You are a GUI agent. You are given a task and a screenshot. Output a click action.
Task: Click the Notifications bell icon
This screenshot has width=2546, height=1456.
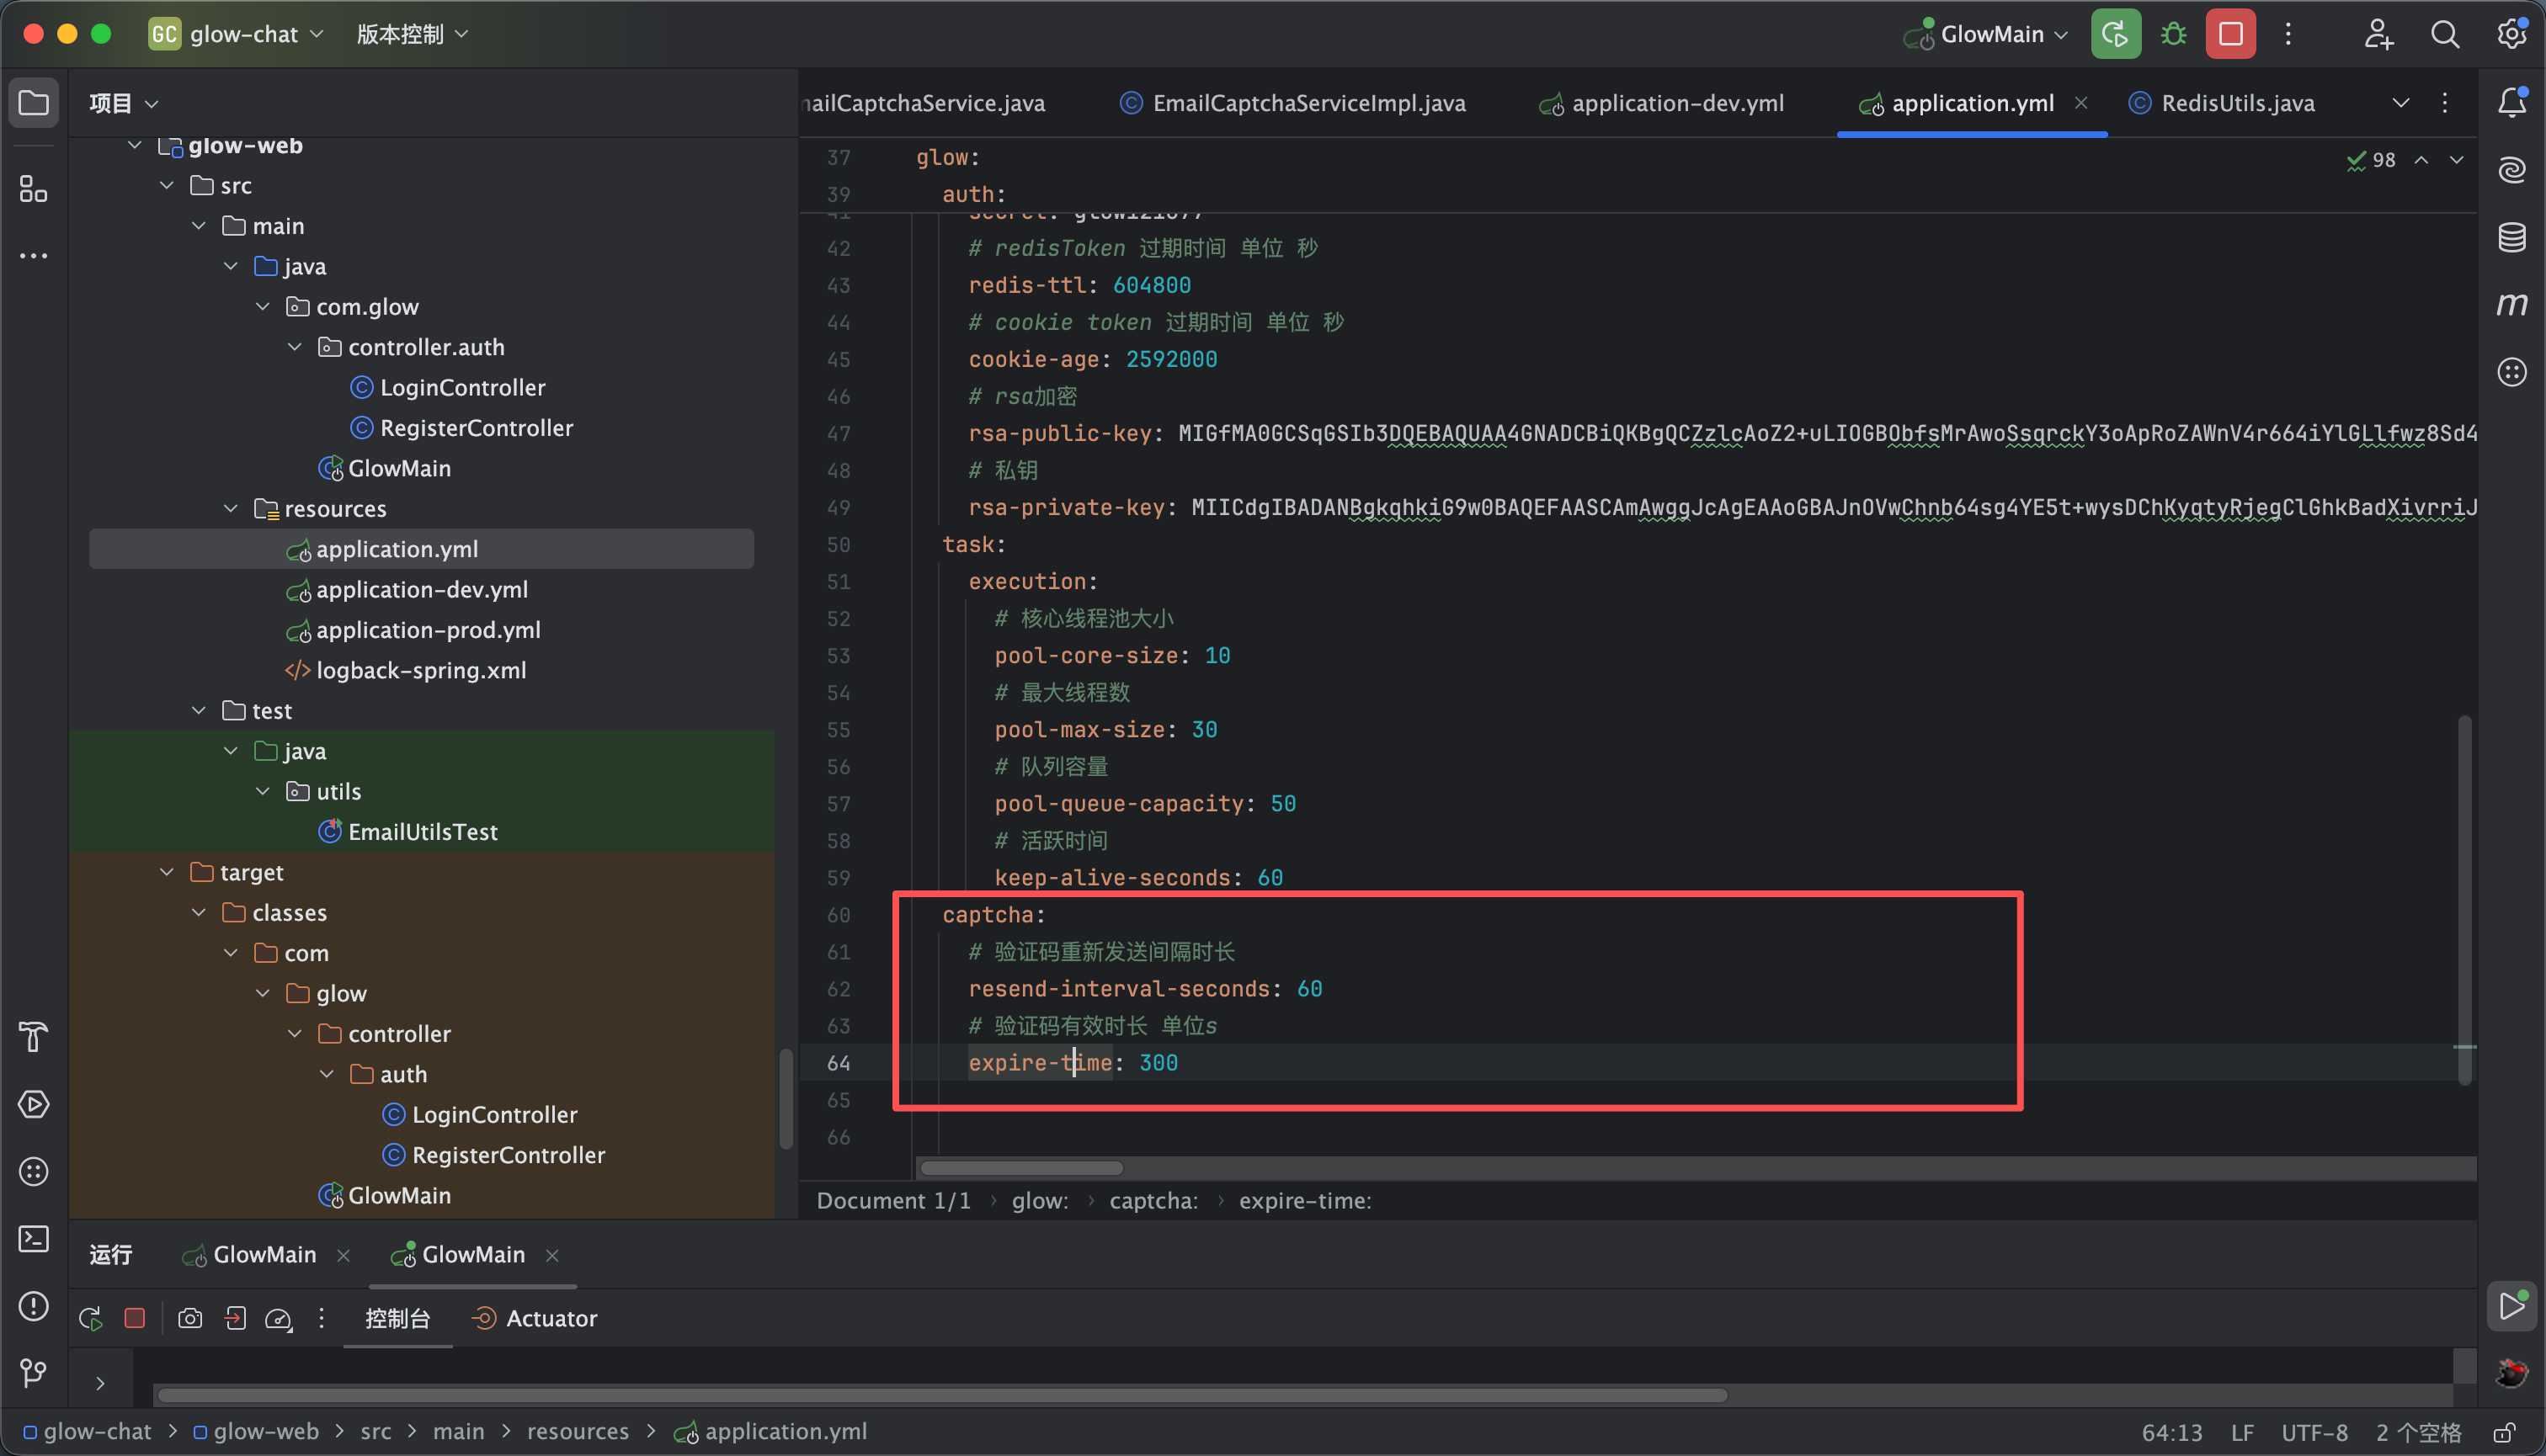click(x=2512, y=103)
